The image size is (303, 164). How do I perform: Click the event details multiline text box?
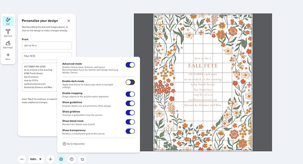coord(40,77)
